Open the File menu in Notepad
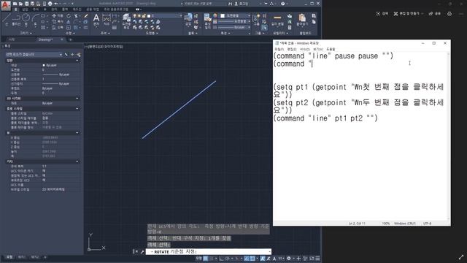467x263 pixels. point(279,49)
